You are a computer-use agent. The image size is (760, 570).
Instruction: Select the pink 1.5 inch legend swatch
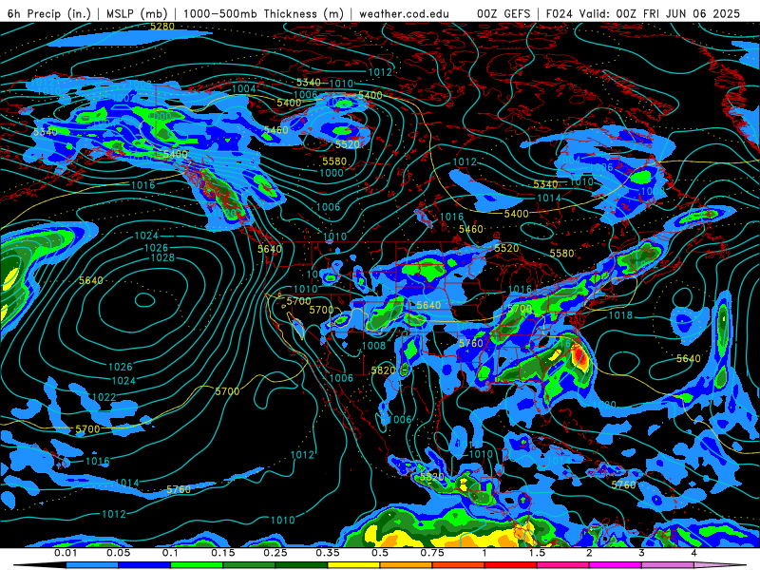(x=563, y=565)
